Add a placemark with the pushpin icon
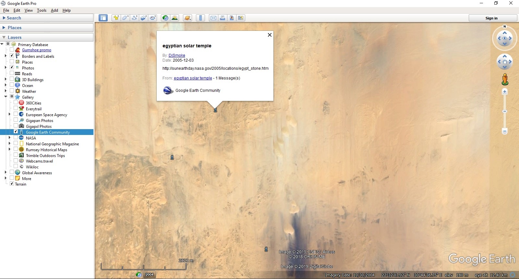This screenshot has width=519, height=279. pos(116,18)
